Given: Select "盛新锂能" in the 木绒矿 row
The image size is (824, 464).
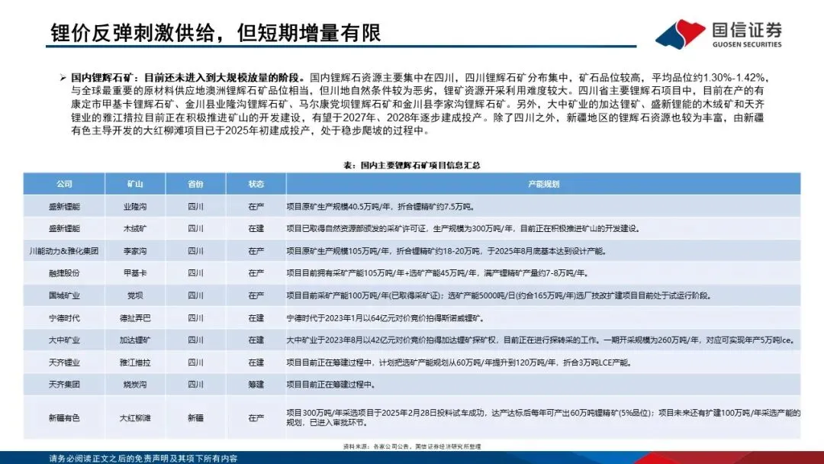Looking at the screenshot, I should [64, 229].
